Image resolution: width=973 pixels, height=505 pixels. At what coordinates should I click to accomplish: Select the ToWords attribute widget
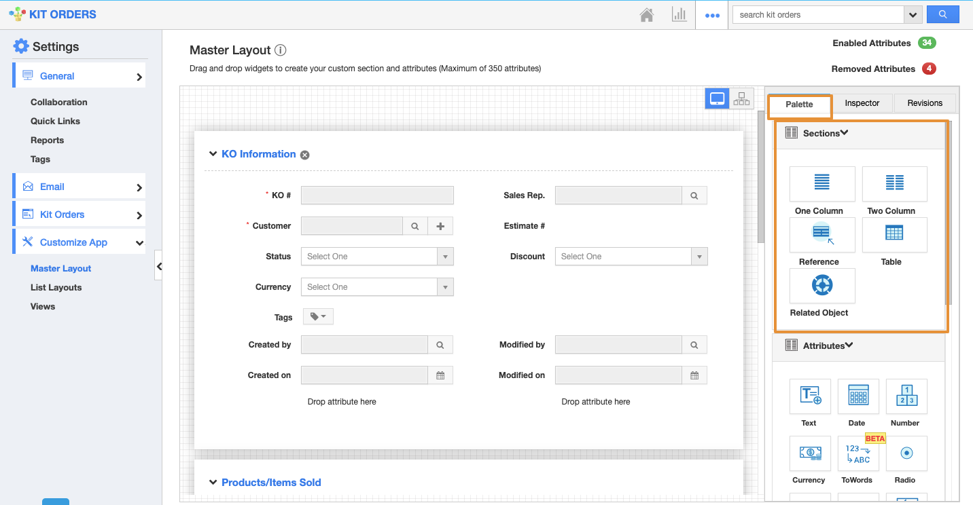(x=858, y=453)
